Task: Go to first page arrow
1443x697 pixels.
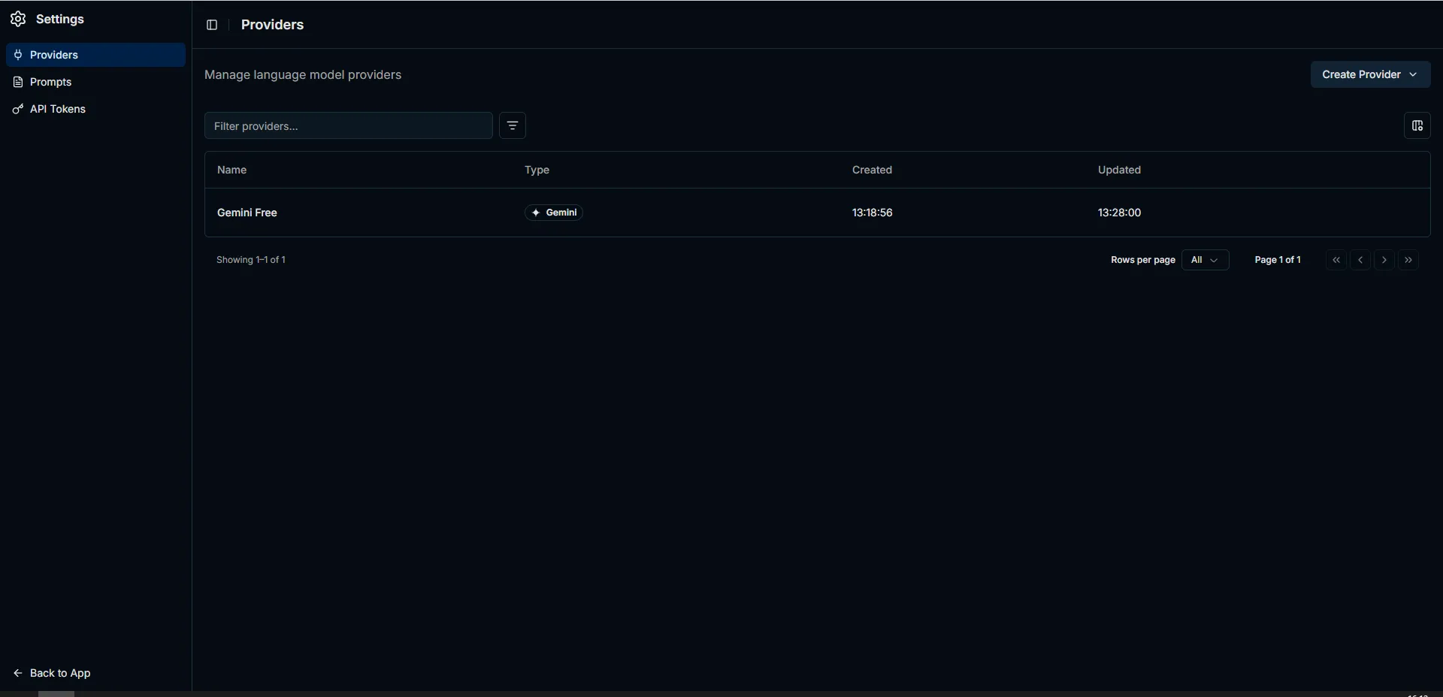Action: coord(1336,260)
